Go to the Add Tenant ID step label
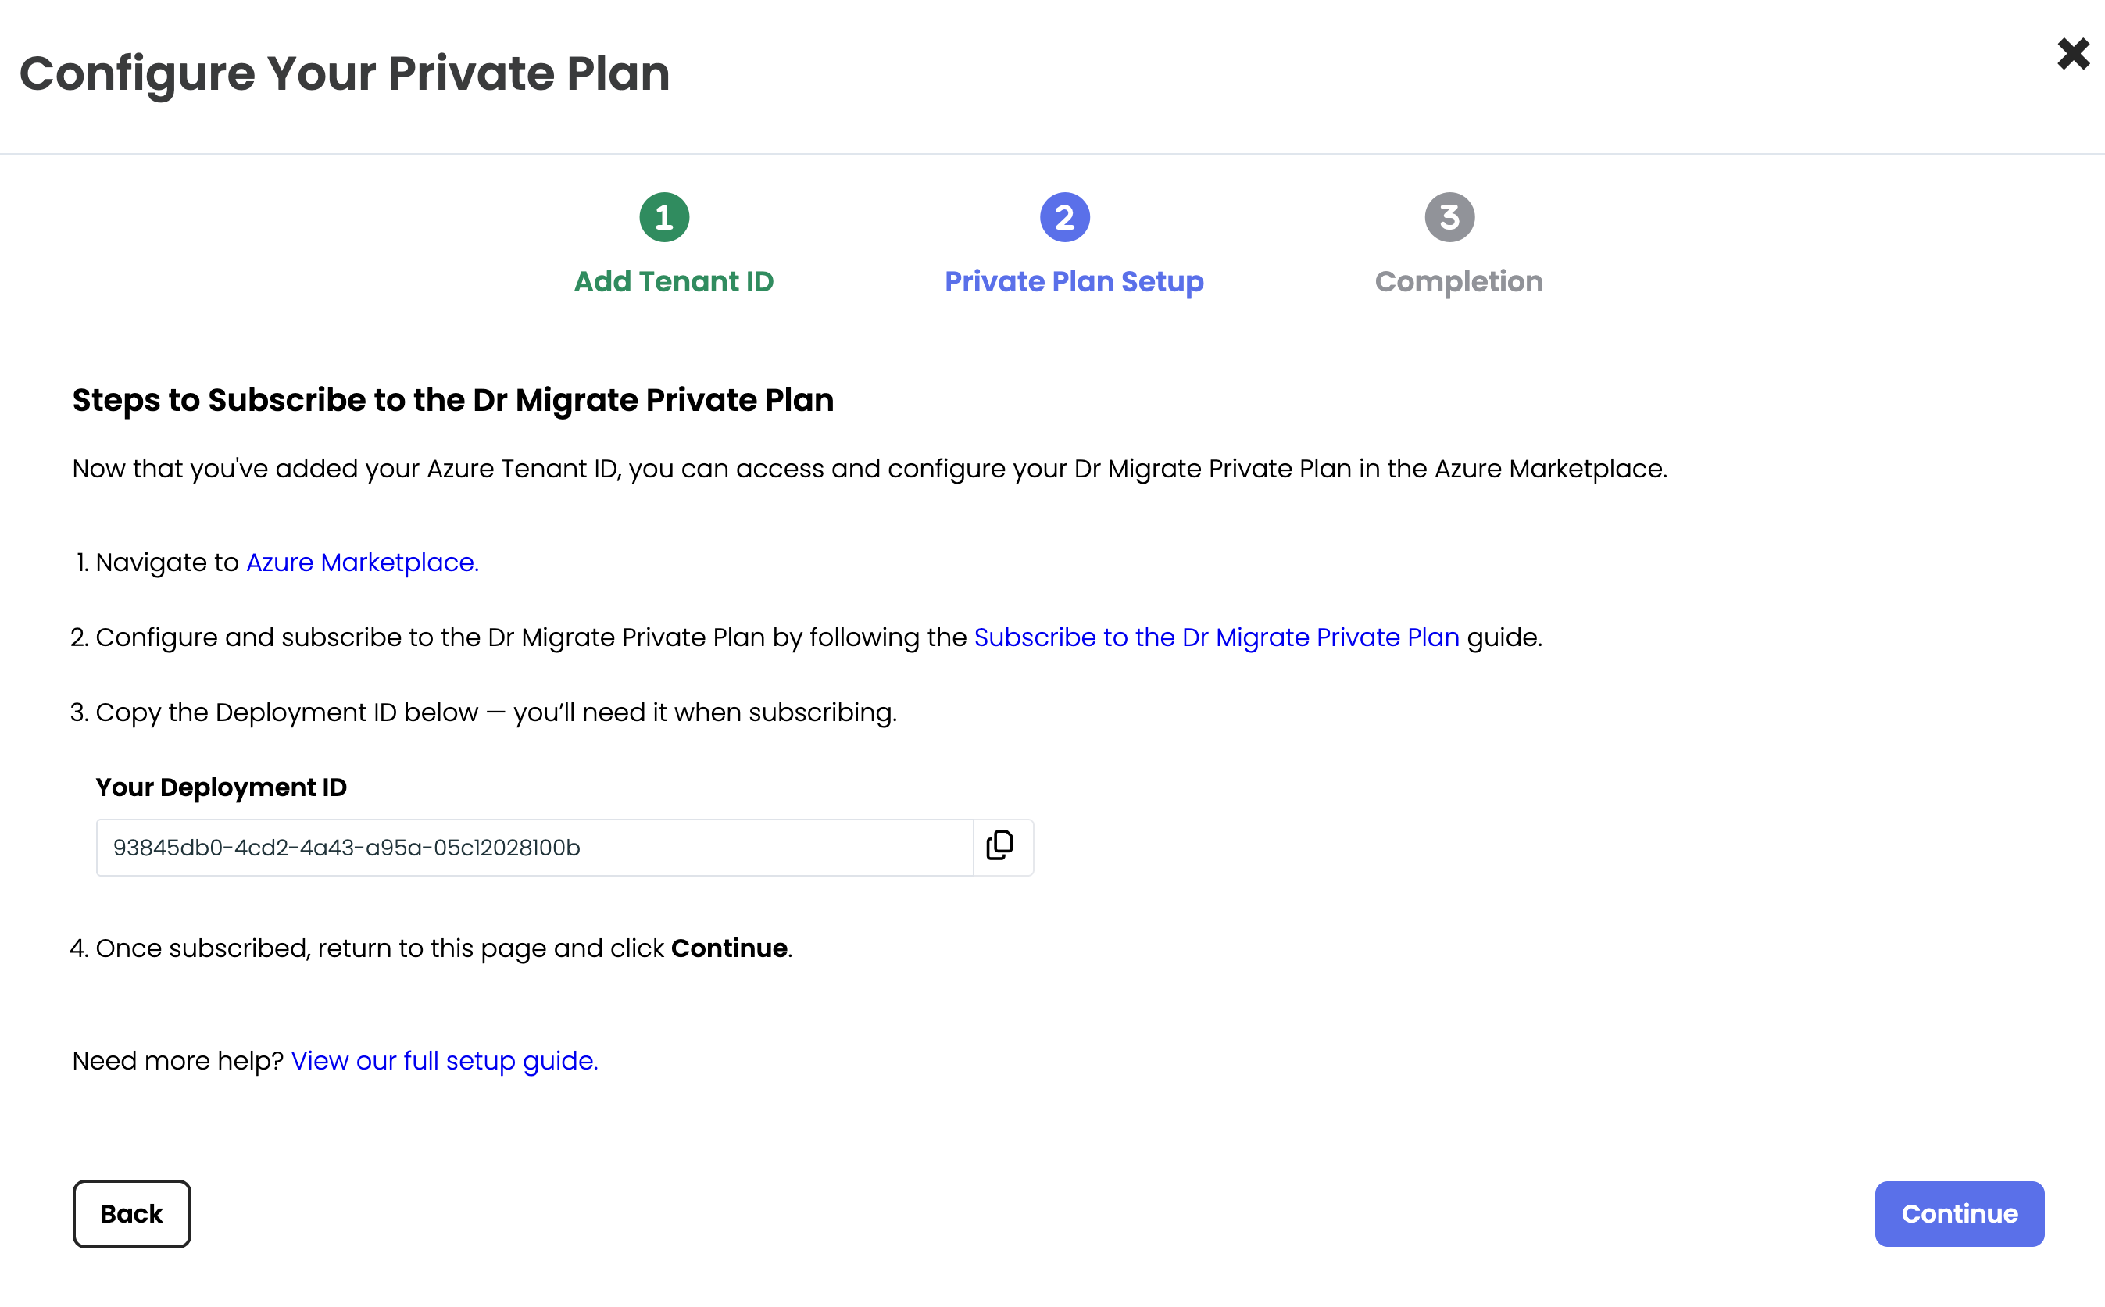2105x1307 pixels. 674,282
